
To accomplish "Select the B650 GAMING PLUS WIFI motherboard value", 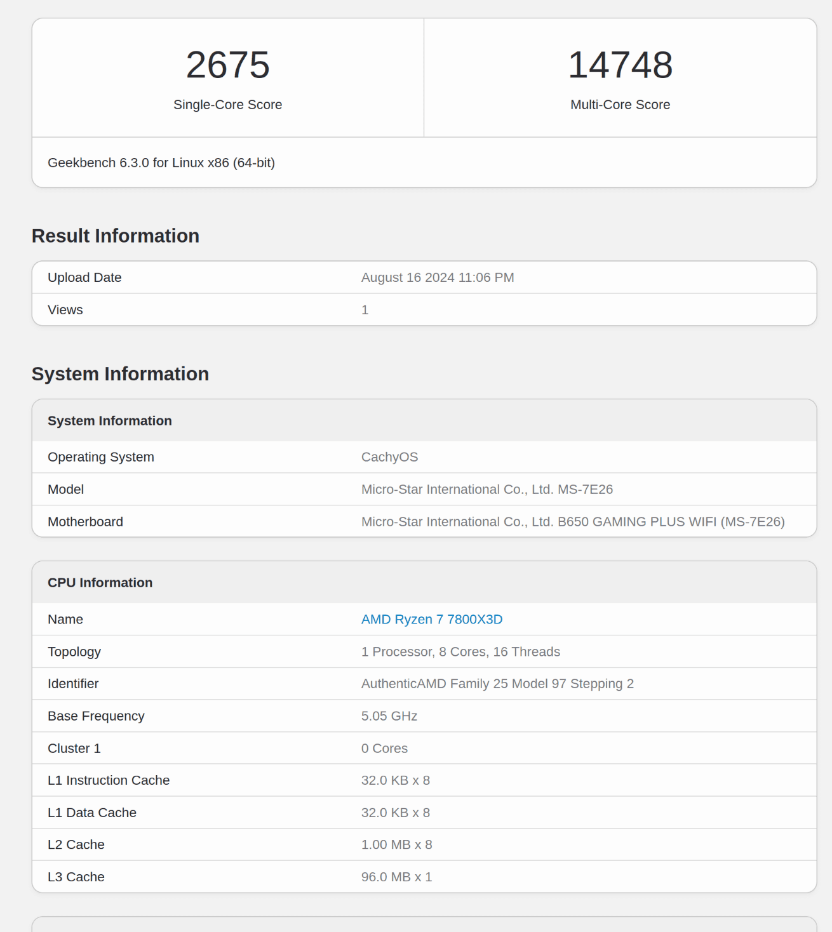I will [x=573, y=522].
